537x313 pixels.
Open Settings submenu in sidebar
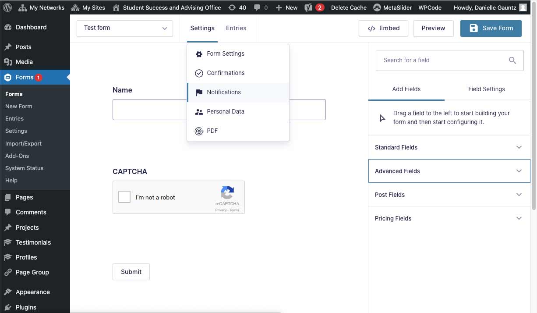(x=16, y=131)
